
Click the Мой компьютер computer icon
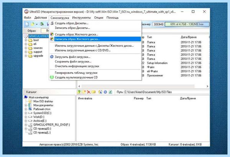26,97
